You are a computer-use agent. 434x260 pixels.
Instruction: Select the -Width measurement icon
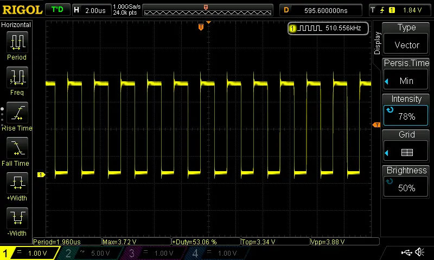[x=17, y=219]
